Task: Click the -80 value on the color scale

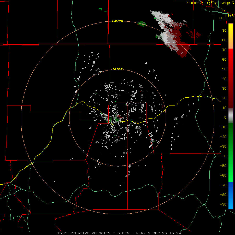Action: (x=223, y=195)
